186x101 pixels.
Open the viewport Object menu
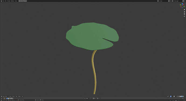coord(19,96)
